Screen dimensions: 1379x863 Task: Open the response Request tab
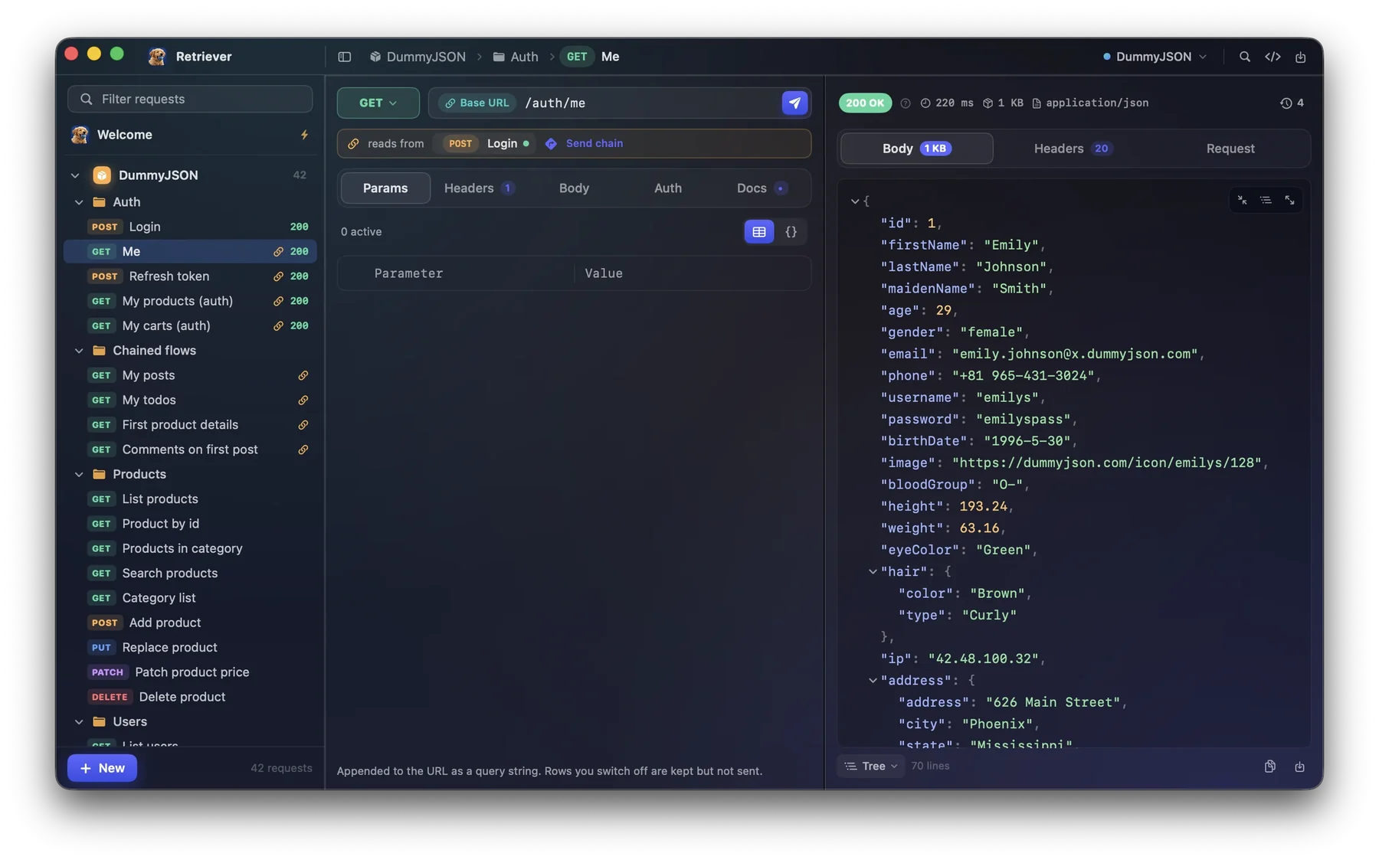coord(1230,149)
